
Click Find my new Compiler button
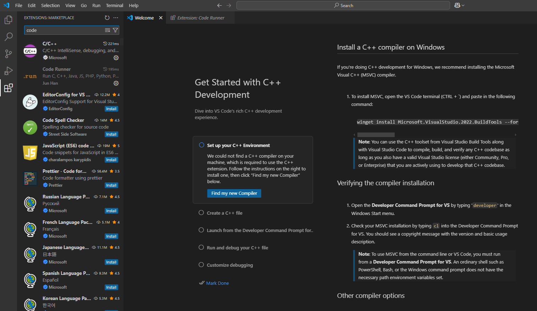234,193
